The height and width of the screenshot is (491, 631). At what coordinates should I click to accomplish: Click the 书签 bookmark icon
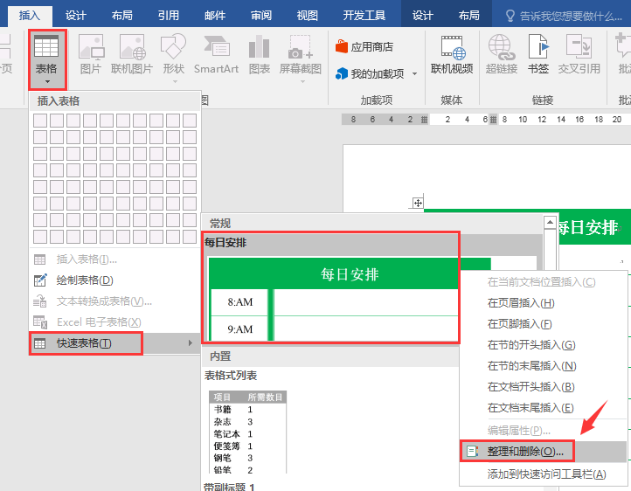(x=538, y=54)
